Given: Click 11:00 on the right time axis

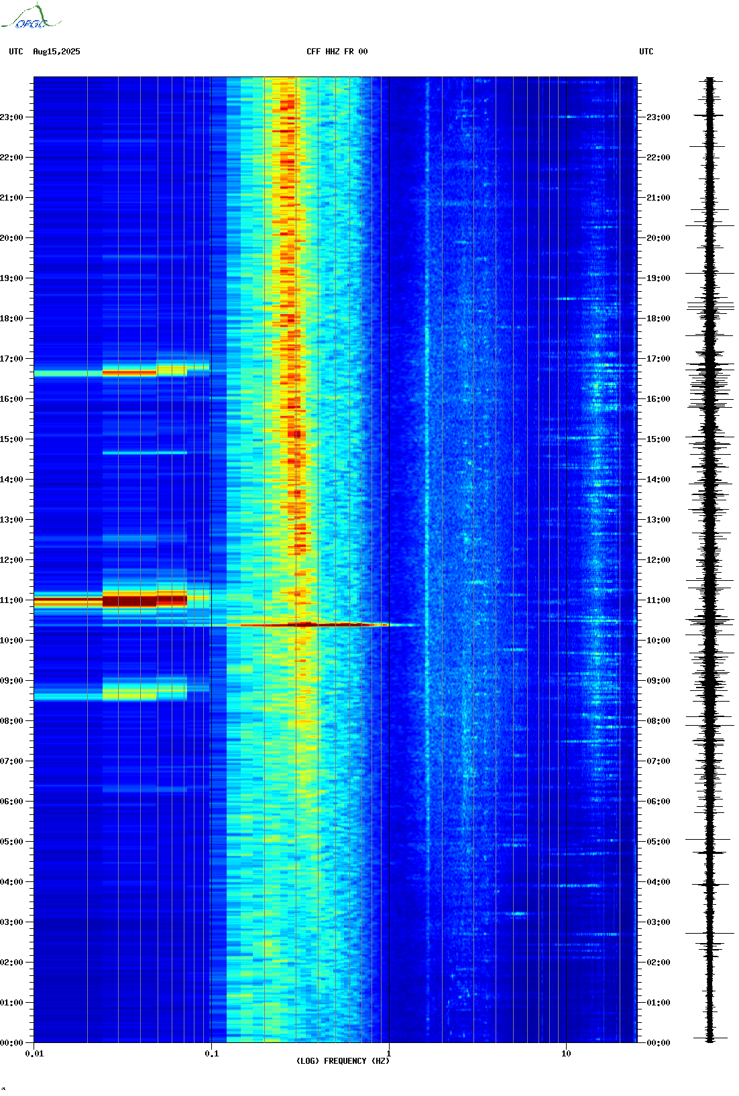Looking at the screenshot, I should click(659, 600).
